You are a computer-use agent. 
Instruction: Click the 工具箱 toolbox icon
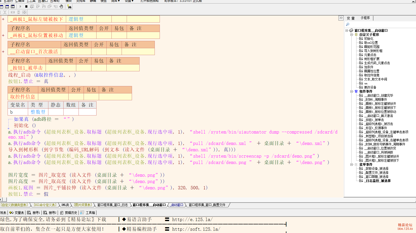point(82,213)
